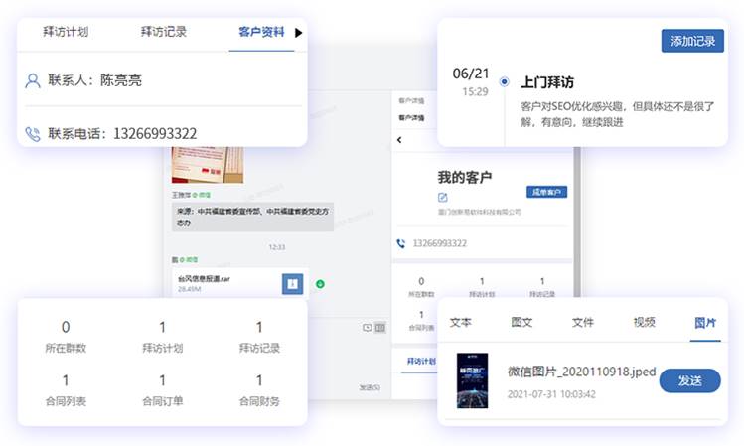
Task: Click the phone icon beside 联系电话
Action: coord(32,134)
